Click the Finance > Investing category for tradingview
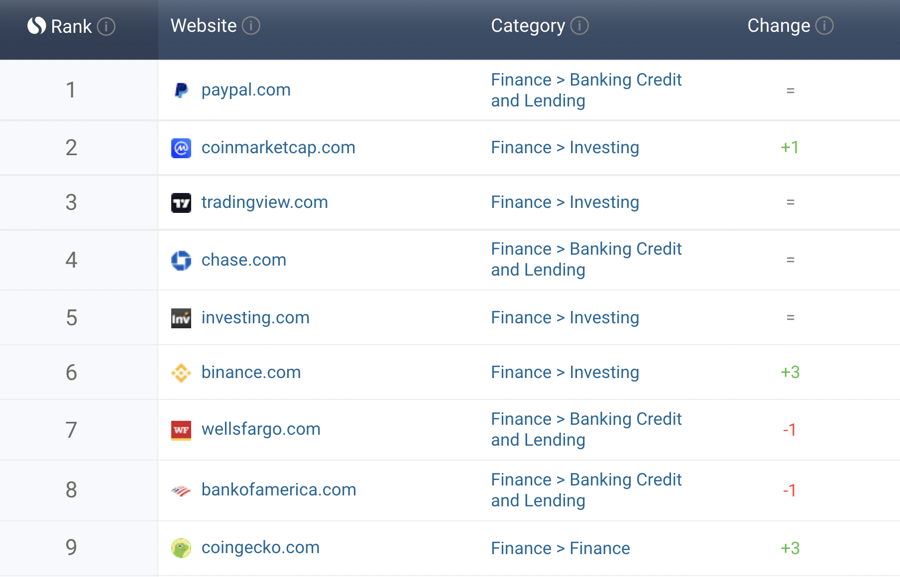Screen dimensions: 900x577 565,202
